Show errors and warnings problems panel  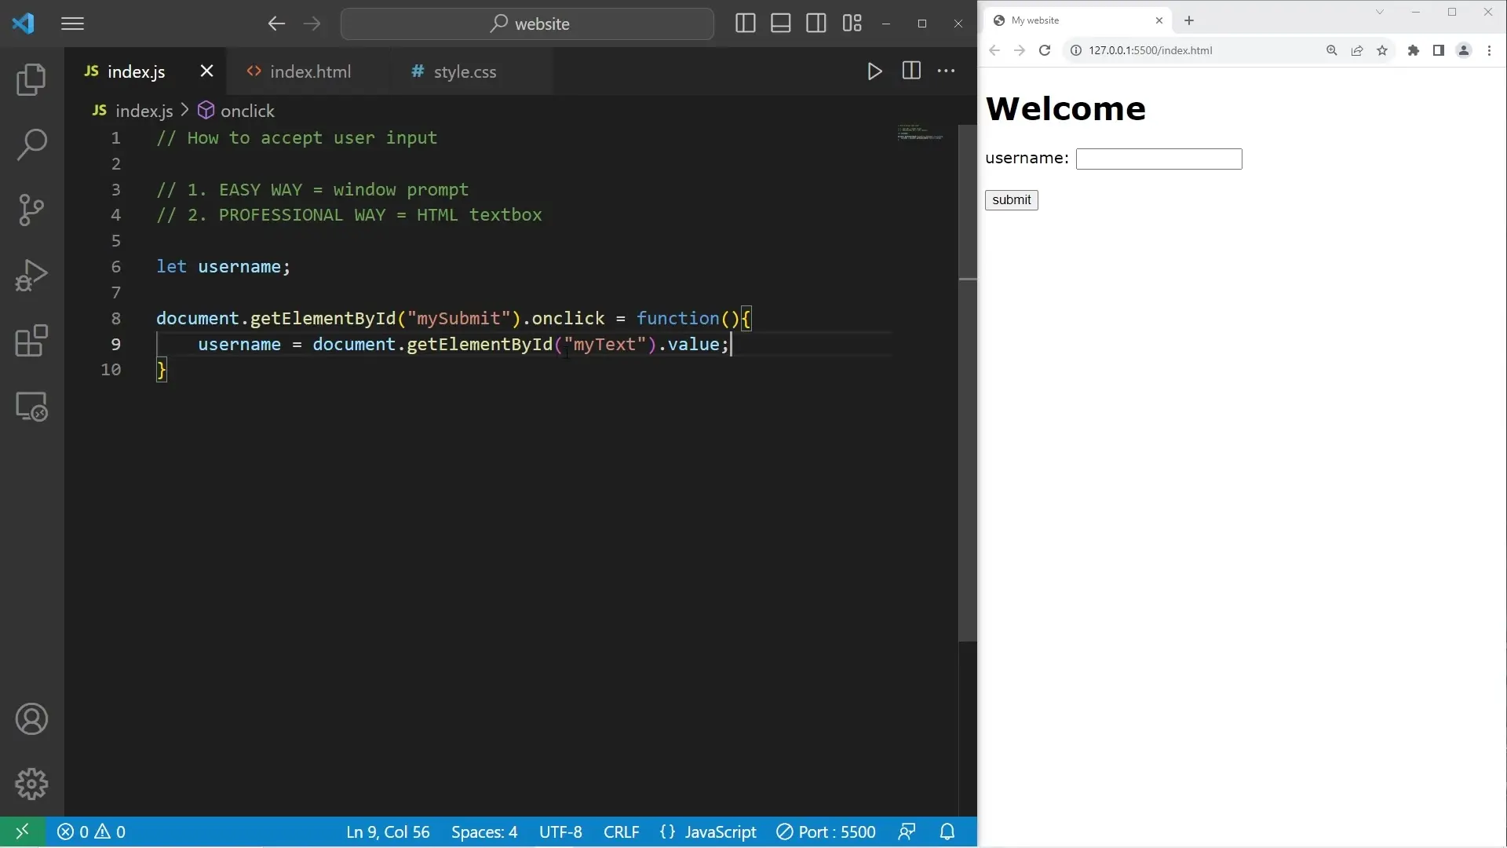[x=91, y=832]
